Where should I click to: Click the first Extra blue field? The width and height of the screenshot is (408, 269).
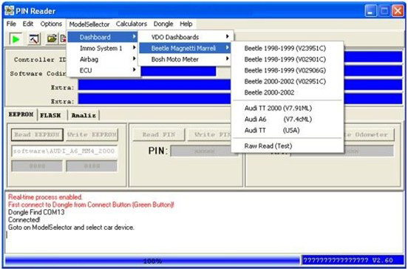(154, 85)
